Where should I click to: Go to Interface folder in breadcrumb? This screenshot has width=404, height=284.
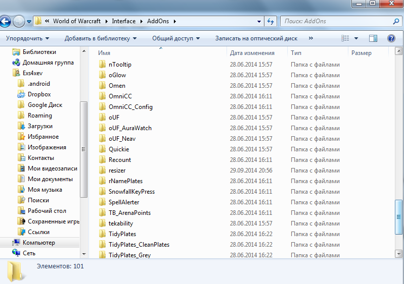124,21
